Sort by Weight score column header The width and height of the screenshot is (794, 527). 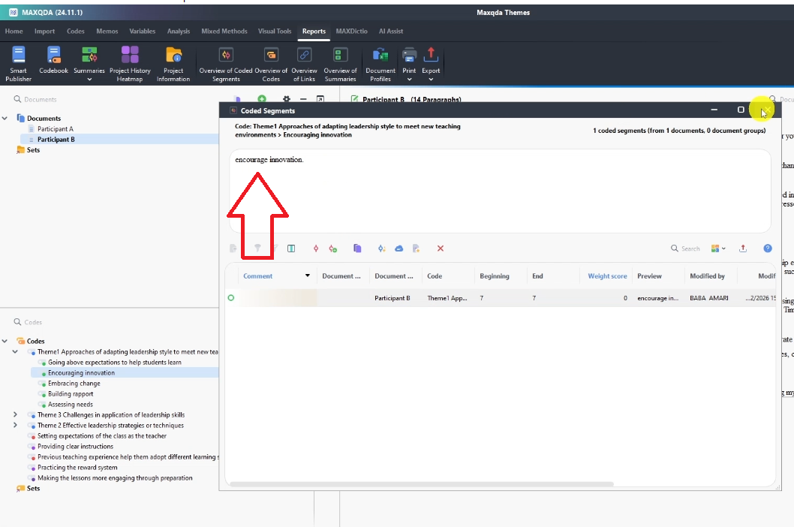(x=607, y=276)
